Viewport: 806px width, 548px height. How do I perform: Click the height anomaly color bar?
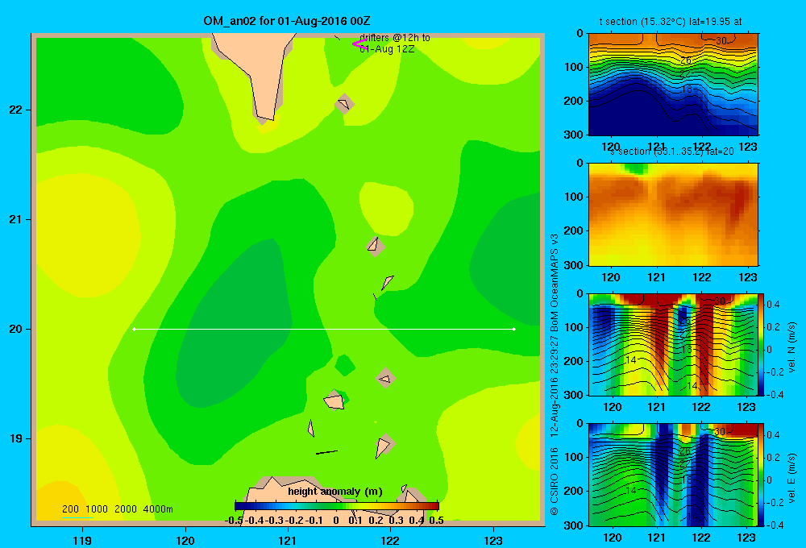[x=337, y=506]
